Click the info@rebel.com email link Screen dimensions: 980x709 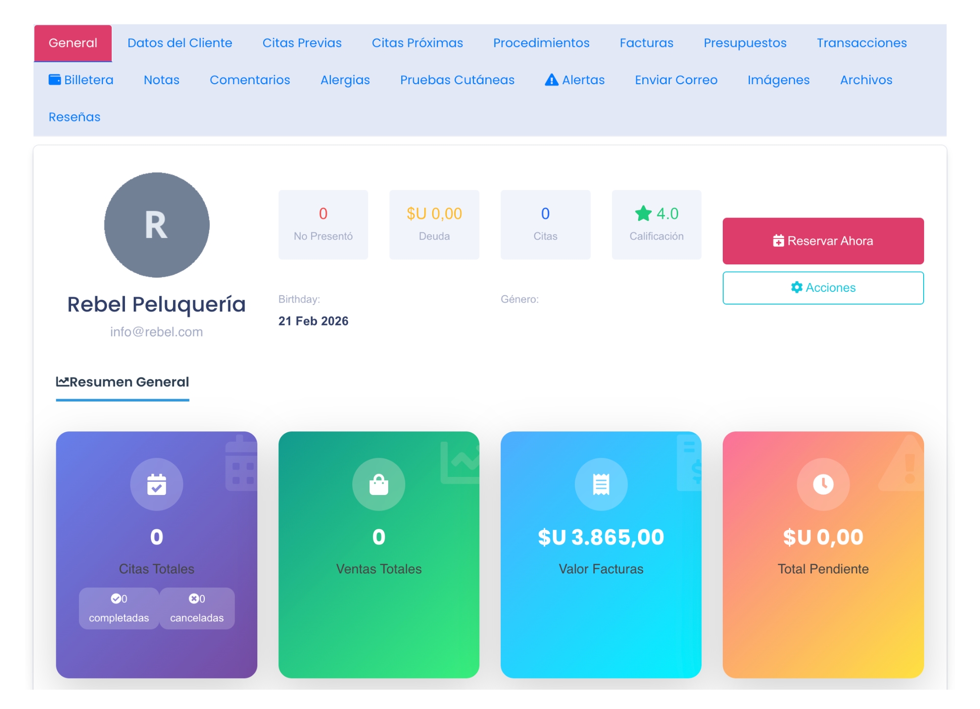pos(156,332)
